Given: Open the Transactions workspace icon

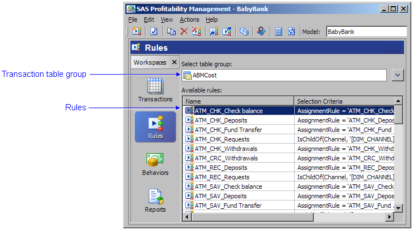Looking at the screenshot, I should coord(155,90).
